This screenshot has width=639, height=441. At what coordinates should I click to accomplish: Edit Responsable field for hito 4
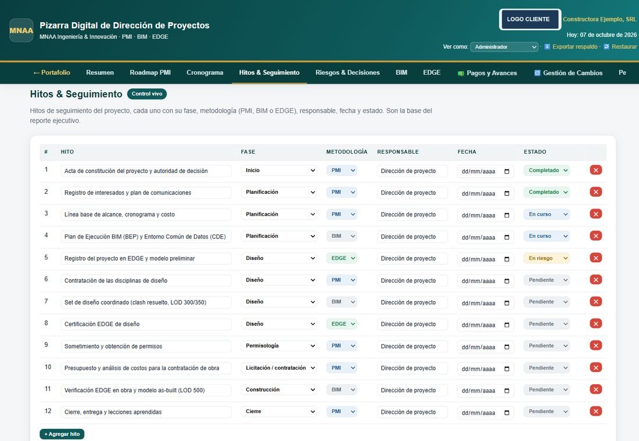412,237
